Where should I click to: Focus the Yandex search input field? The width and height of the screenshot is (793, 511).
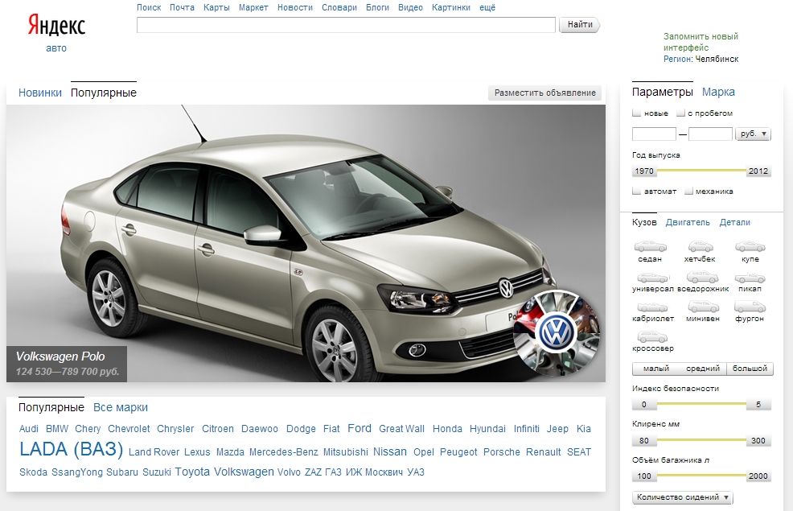point(346,25)
